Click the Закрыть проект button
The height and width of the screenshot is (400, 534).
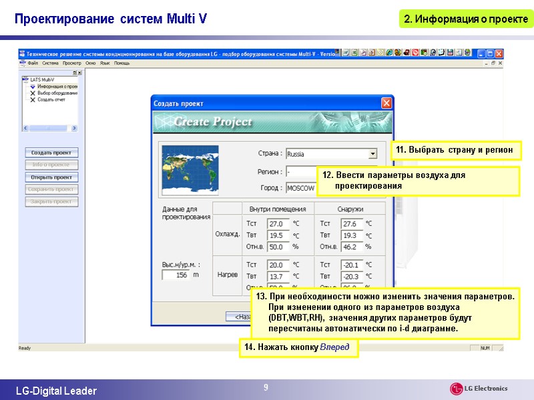51,202
